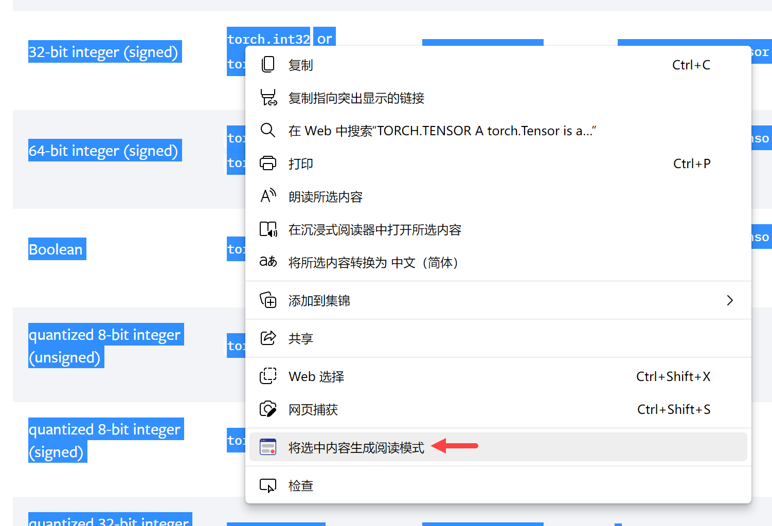Click the read aloud icon
Viewport: 772px width, 526px height.
point(268,196)
